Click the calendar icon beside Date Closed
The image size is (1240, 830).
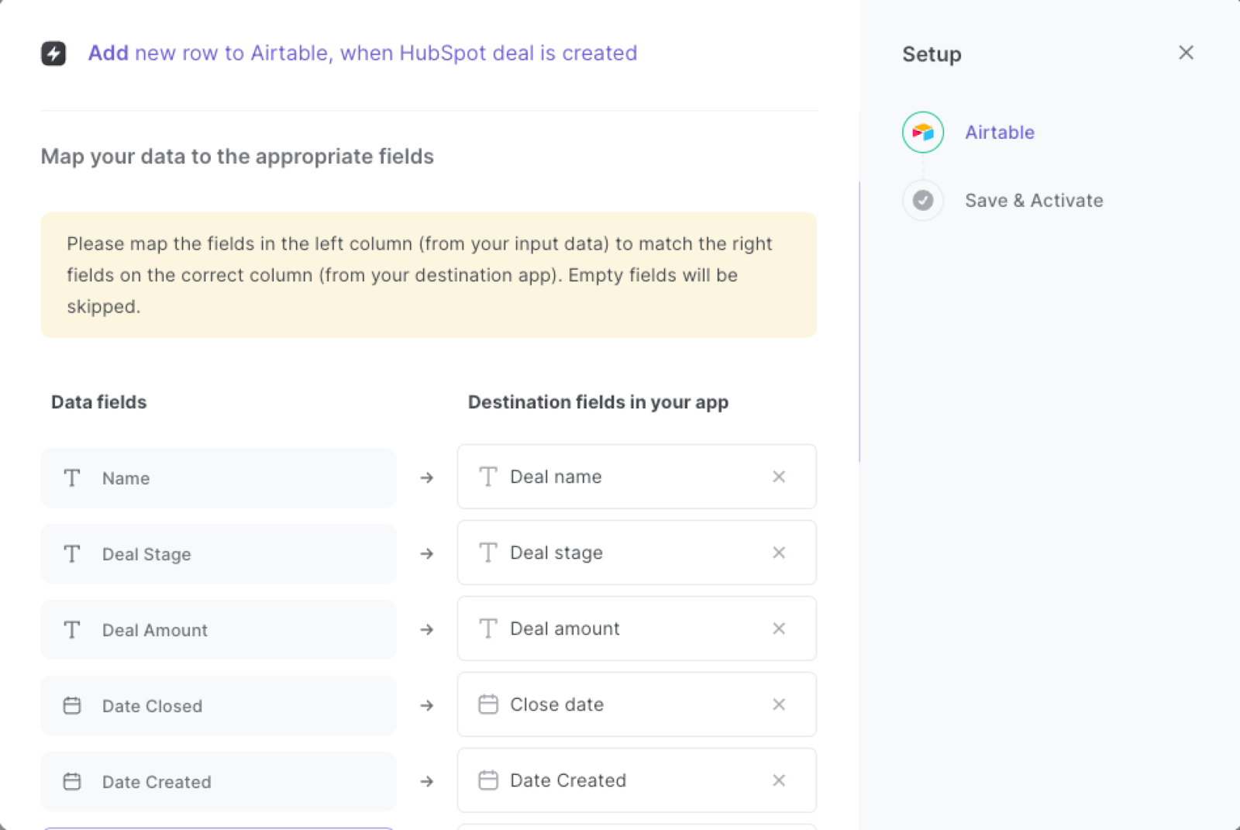72,706
